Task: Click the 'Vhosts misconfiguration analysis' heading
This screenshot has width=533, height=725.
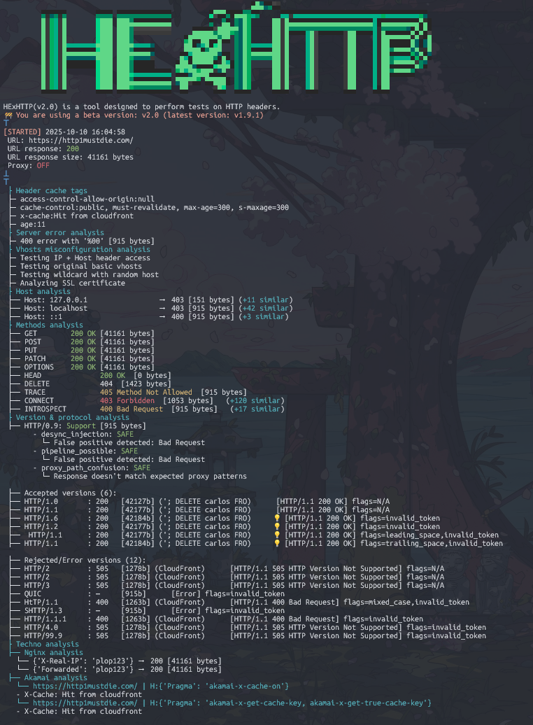Action: (x=83, y=249)
